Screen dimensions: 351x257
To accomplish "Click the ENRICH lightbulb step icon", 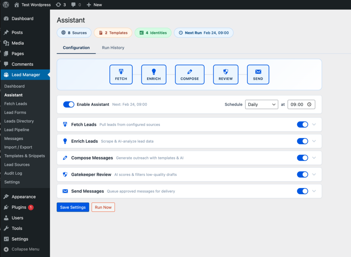I will tap(154, 74).
